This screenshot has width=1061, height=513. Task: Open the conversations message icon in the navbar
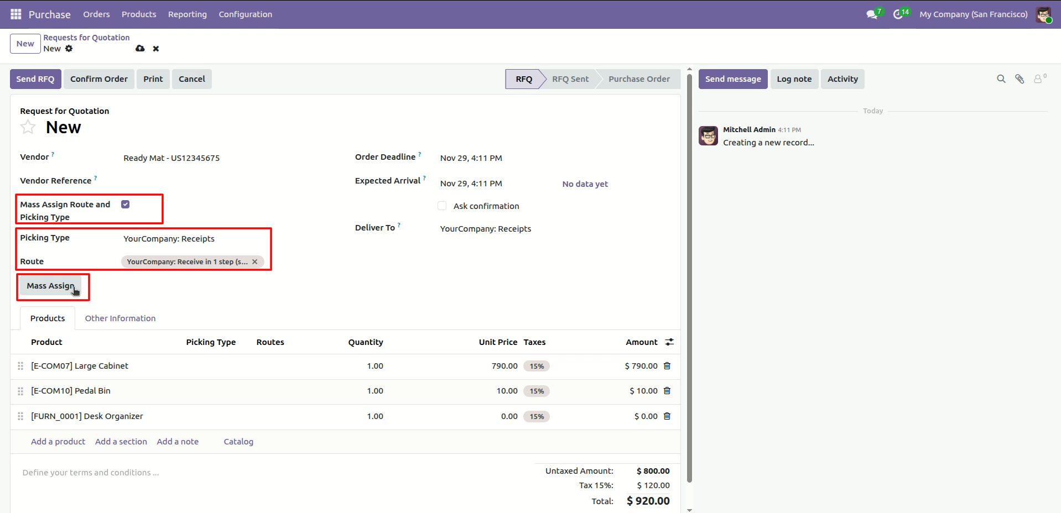tap(872, 14)
